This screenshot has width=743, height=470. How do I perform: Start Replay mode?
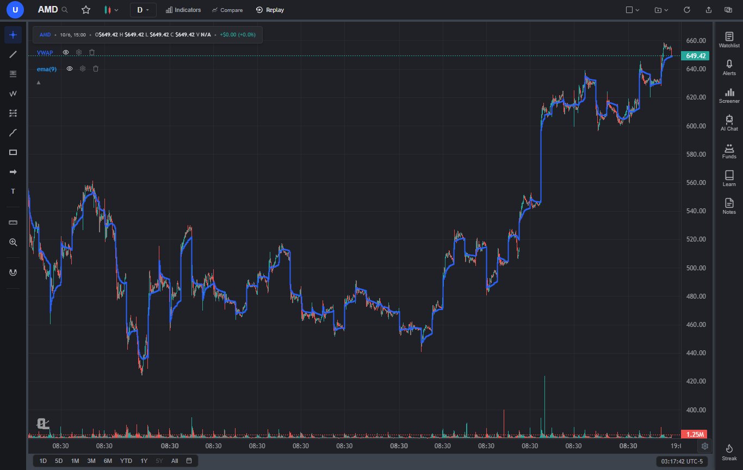point(270,10)
